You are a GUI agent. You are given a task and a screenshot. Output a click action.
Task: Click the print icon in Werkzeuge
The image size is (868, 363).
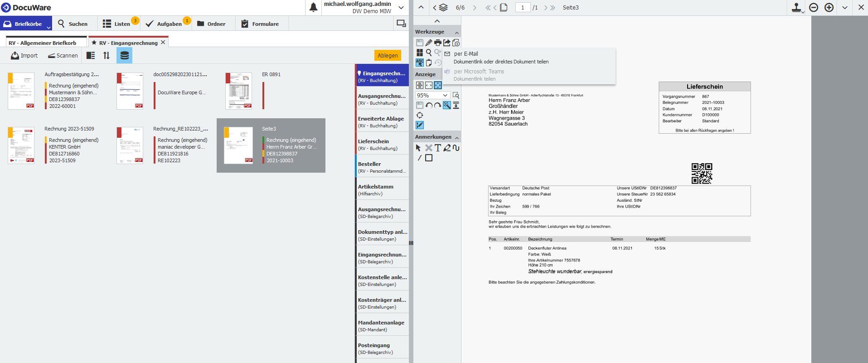[437, 43]
